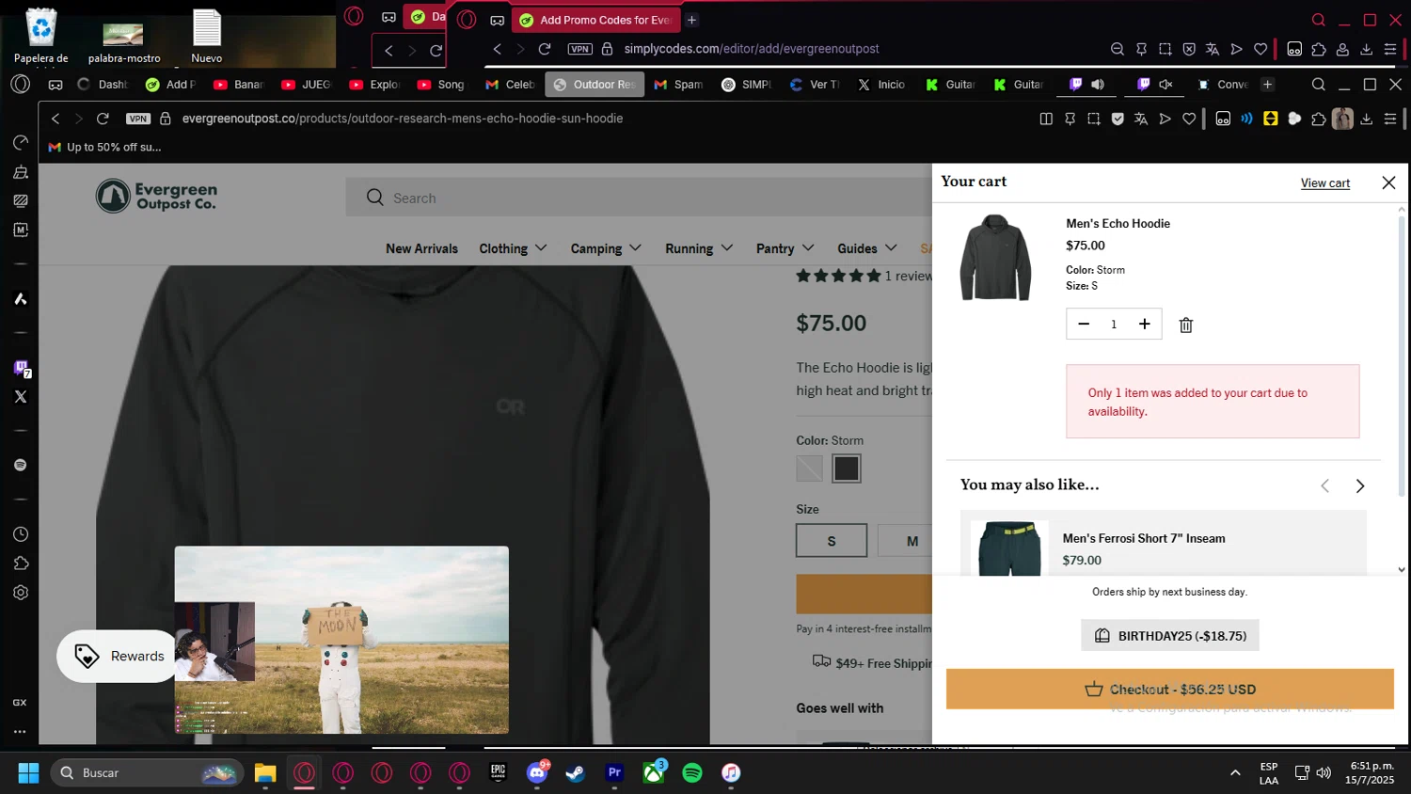Image resolution: width=1411 pixels, height=794 pixels.
Task: Open Settings gear in sidebar
Action: [21, 593]
